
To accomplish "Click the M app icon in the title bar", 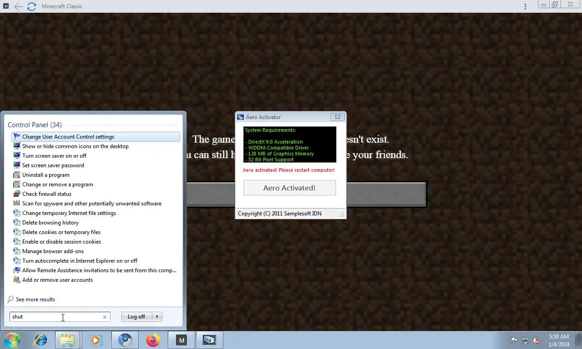I will pos(6,6).
